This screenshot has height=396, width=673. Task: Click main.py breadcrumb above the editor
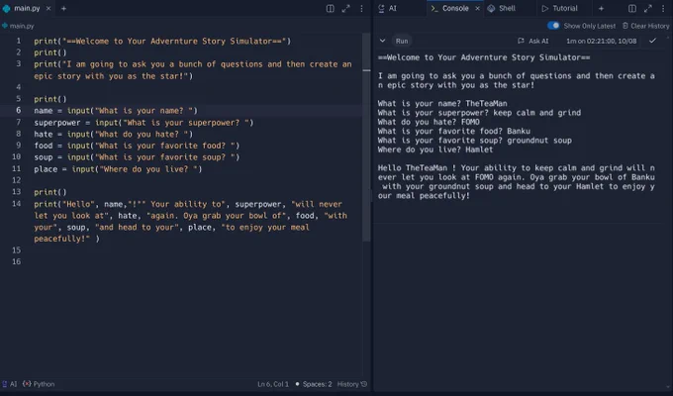point(18,26)
